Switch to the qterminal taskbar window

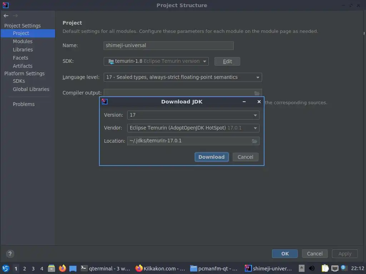coord(105,268)
